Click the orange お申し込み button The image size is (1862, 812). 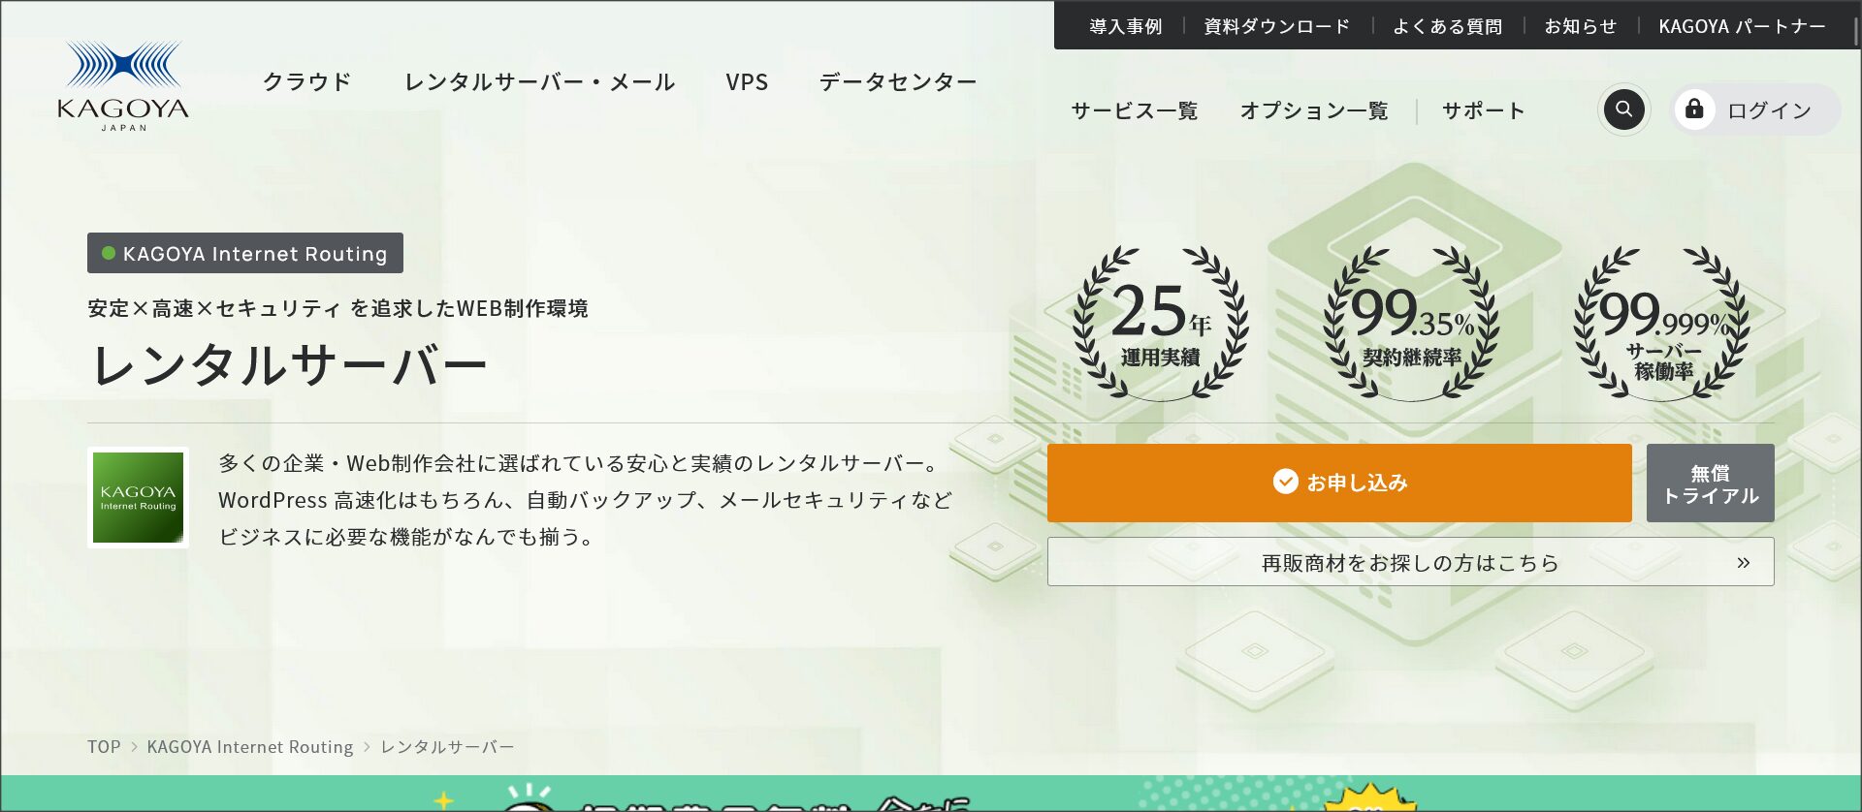(x=1339, y=483)
